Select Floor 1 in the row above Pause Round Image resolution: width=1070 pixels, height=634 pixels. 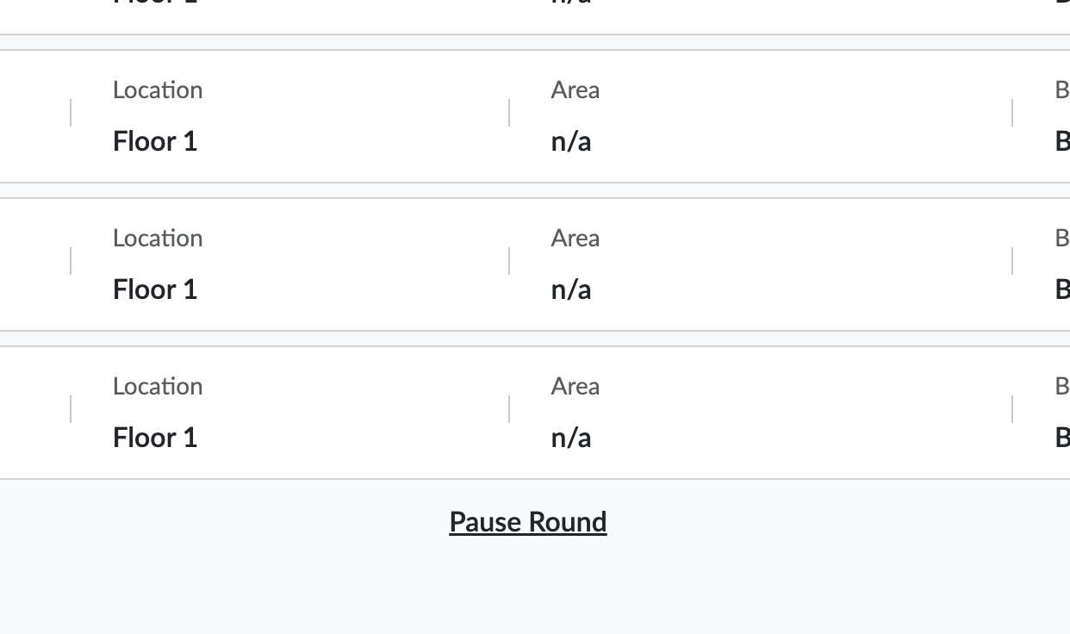coord(155,438)
